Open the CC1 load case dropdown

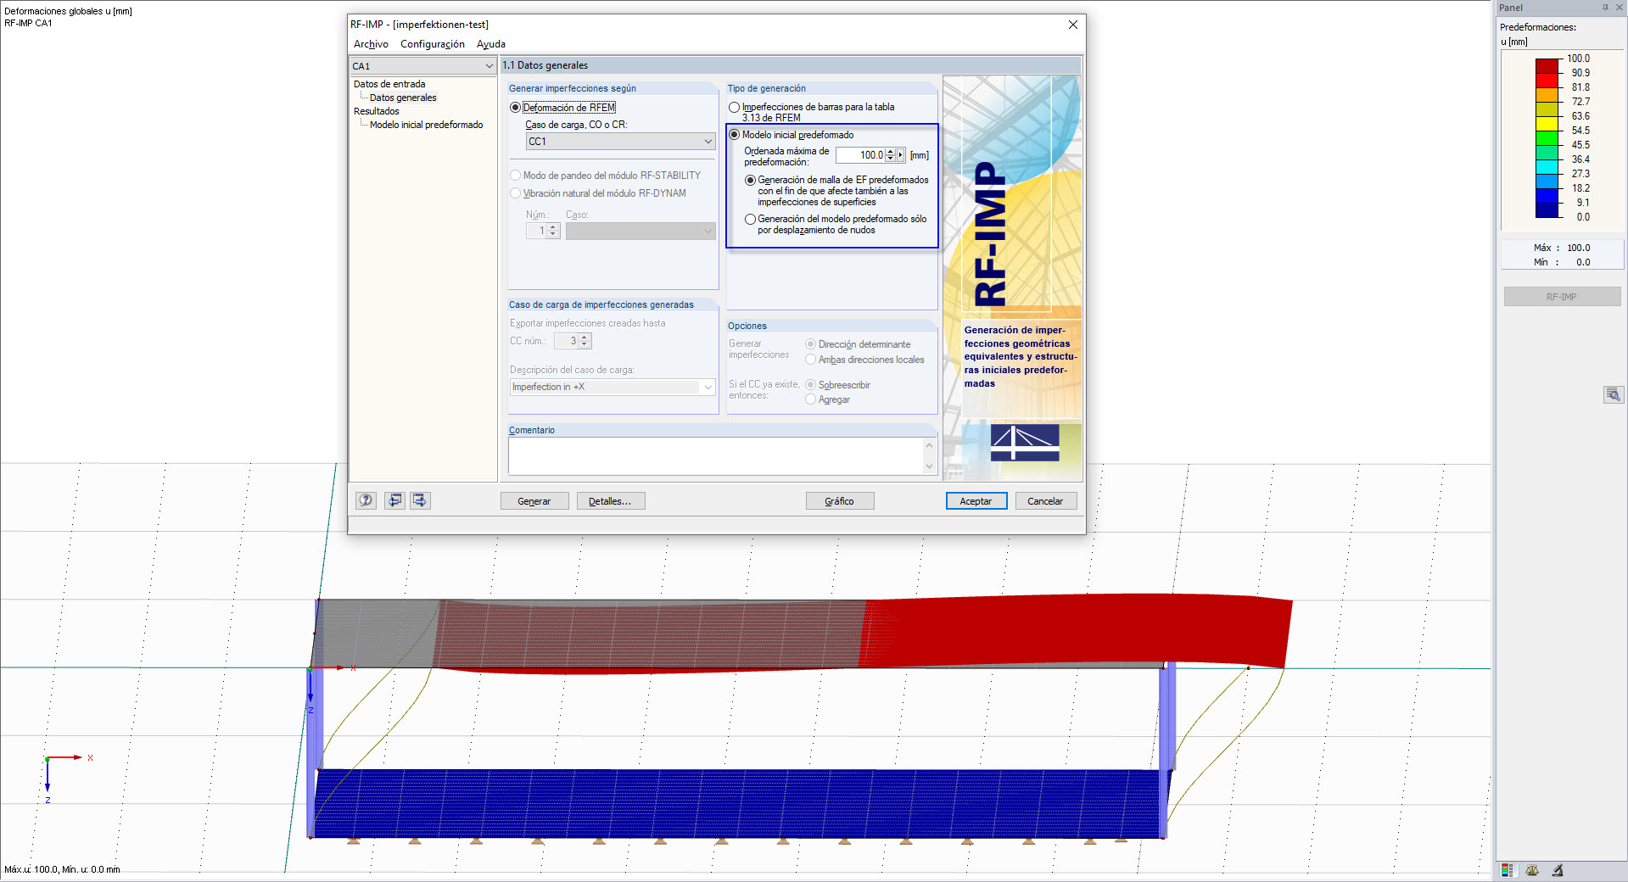click(620, 142)
